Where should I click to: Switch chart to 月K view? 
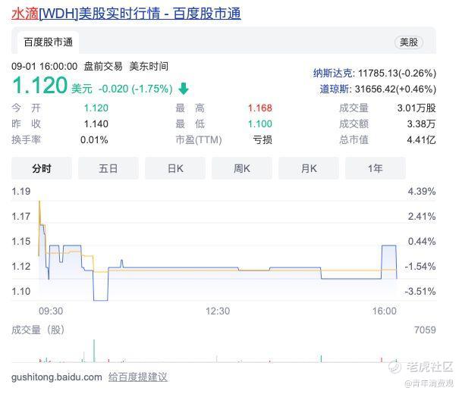pos(309,168)
